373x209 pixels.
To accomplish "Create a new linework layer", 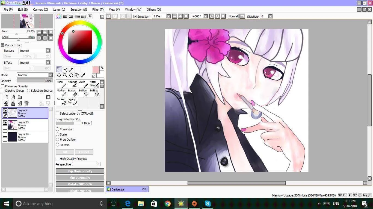I will (13, 97).
